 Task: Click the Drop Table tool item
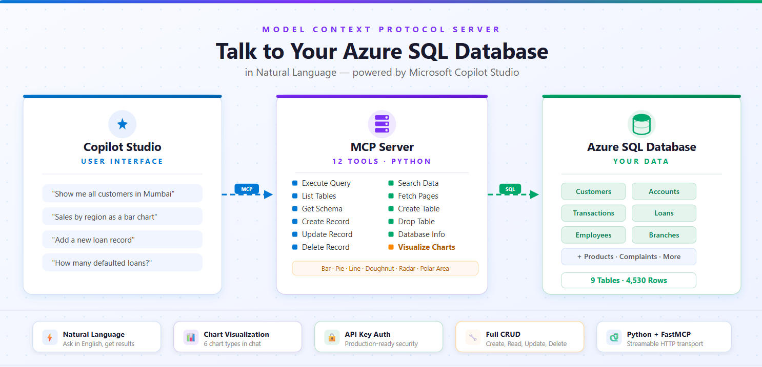pos(416,222)
